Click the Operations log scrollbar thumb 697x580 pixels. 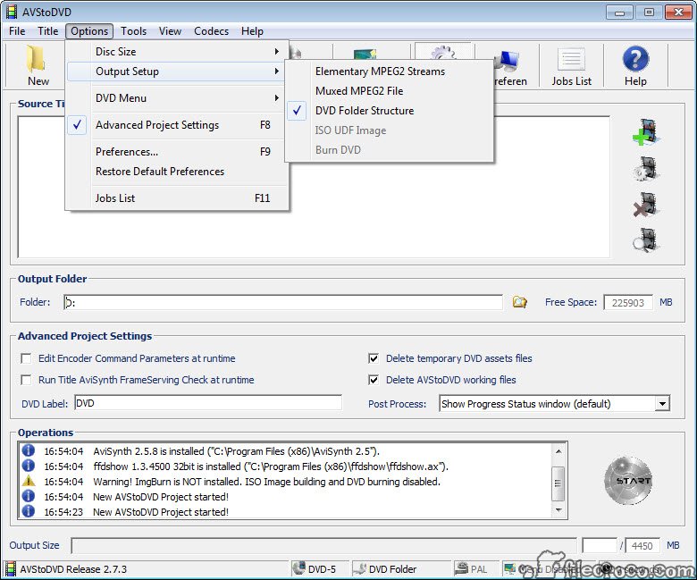[x=558, y=483]
